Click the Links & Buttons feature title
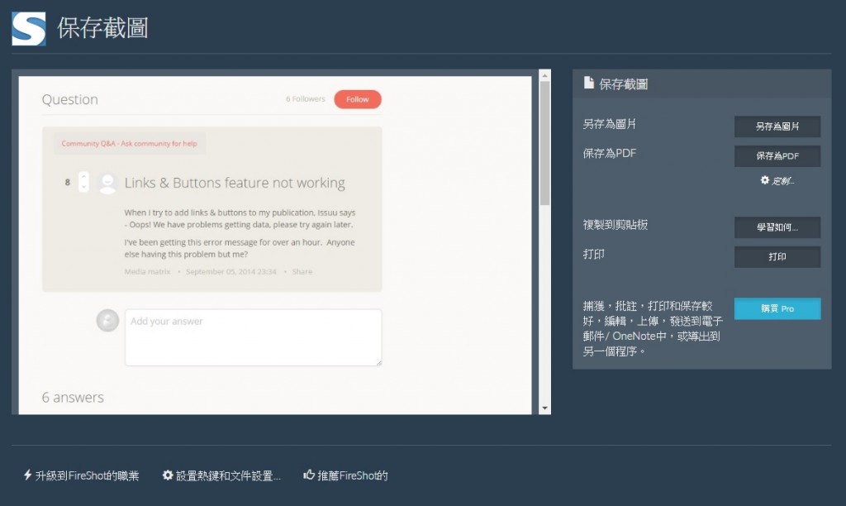 235,183
